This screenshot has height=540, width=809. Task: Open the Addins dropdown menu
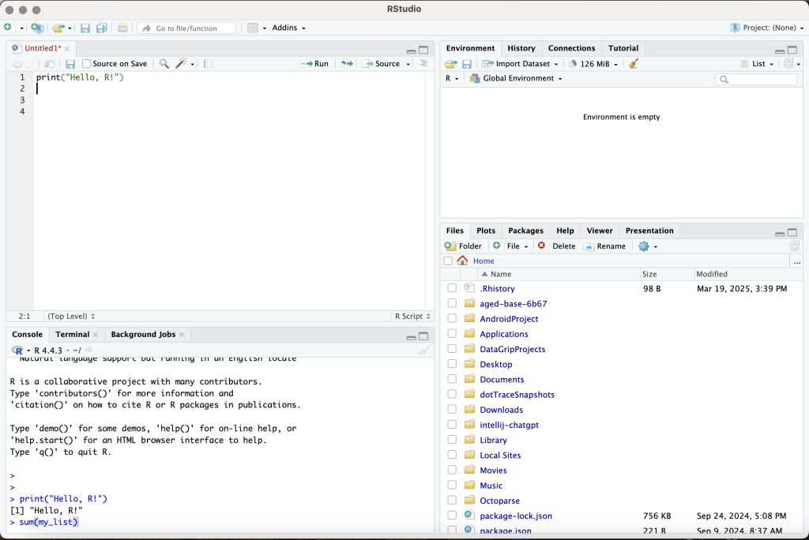point(288,28)
